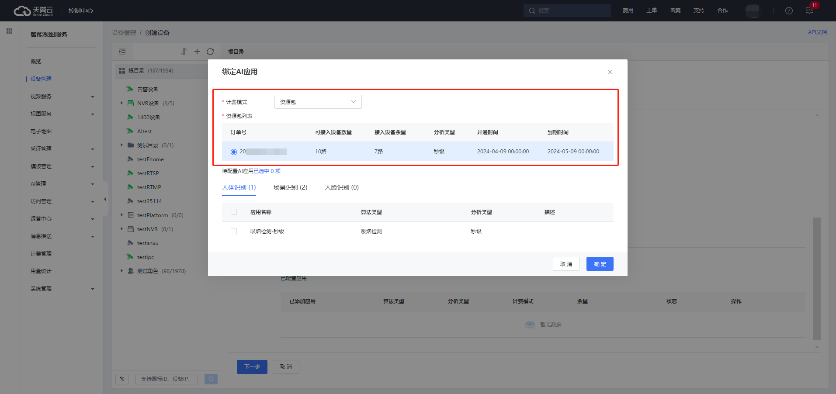Select the testipc tree item

pos(146,257)
